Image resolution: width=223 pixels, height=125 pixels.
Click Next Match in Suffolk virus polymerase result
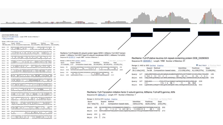[47, 41]
